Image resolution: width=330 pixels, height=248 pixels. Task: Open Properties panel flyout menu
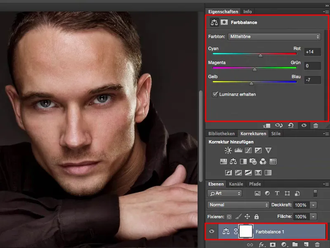click(x=326, y=12)
